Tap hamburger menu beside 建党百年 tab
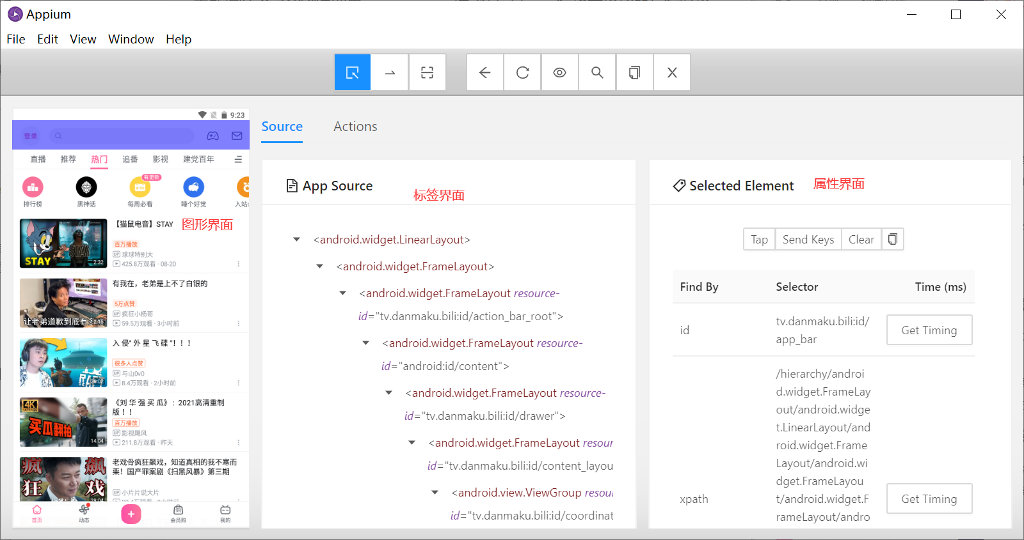Screen dimensions: 1024x540 [238, 159]
